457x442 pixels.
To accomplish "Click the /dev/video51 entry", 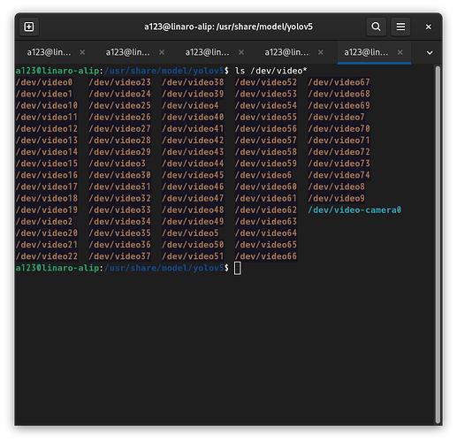I will (x=193, y=256).
